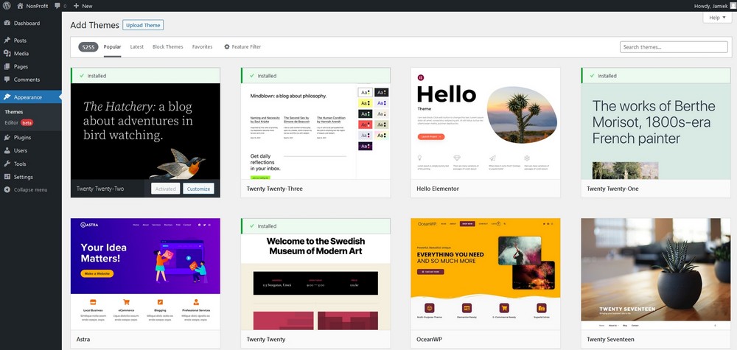Open the Twenty Twenty-One theme thumbnail
This screenshot has height=350, width=737.
656,132
